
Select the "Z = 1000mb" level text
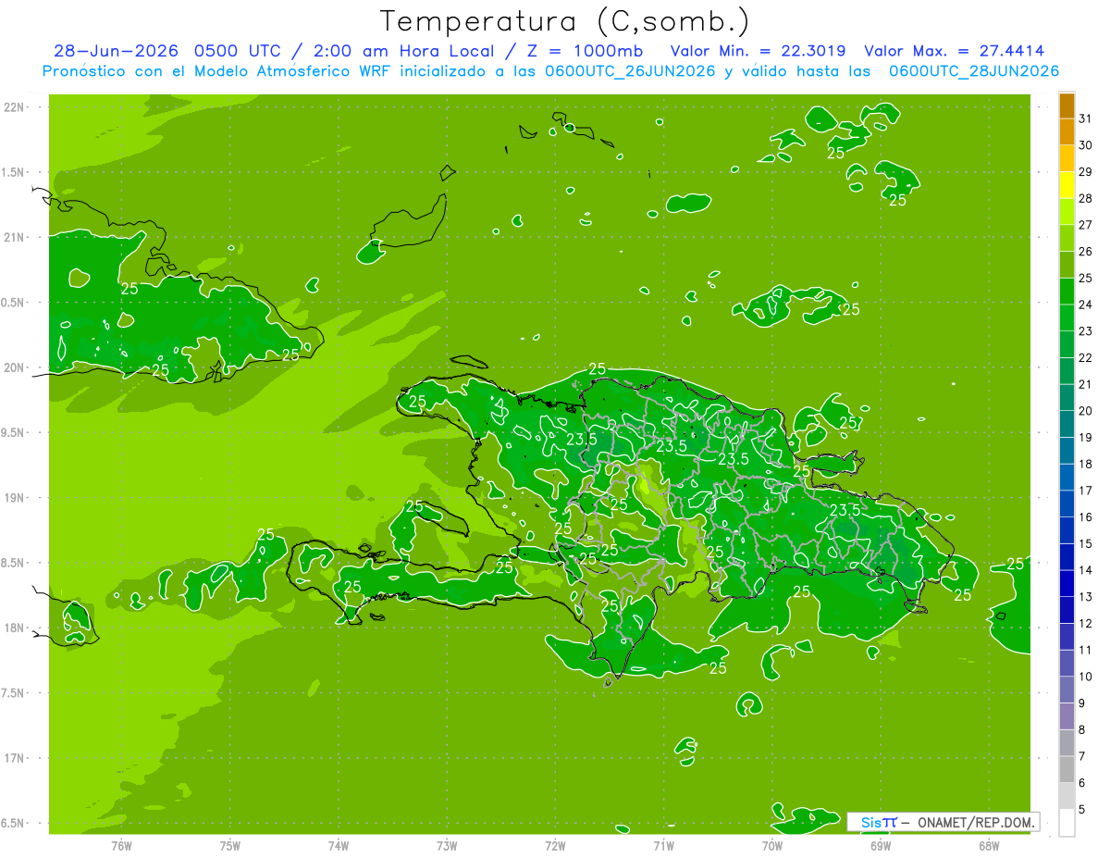tap(586, 51)
